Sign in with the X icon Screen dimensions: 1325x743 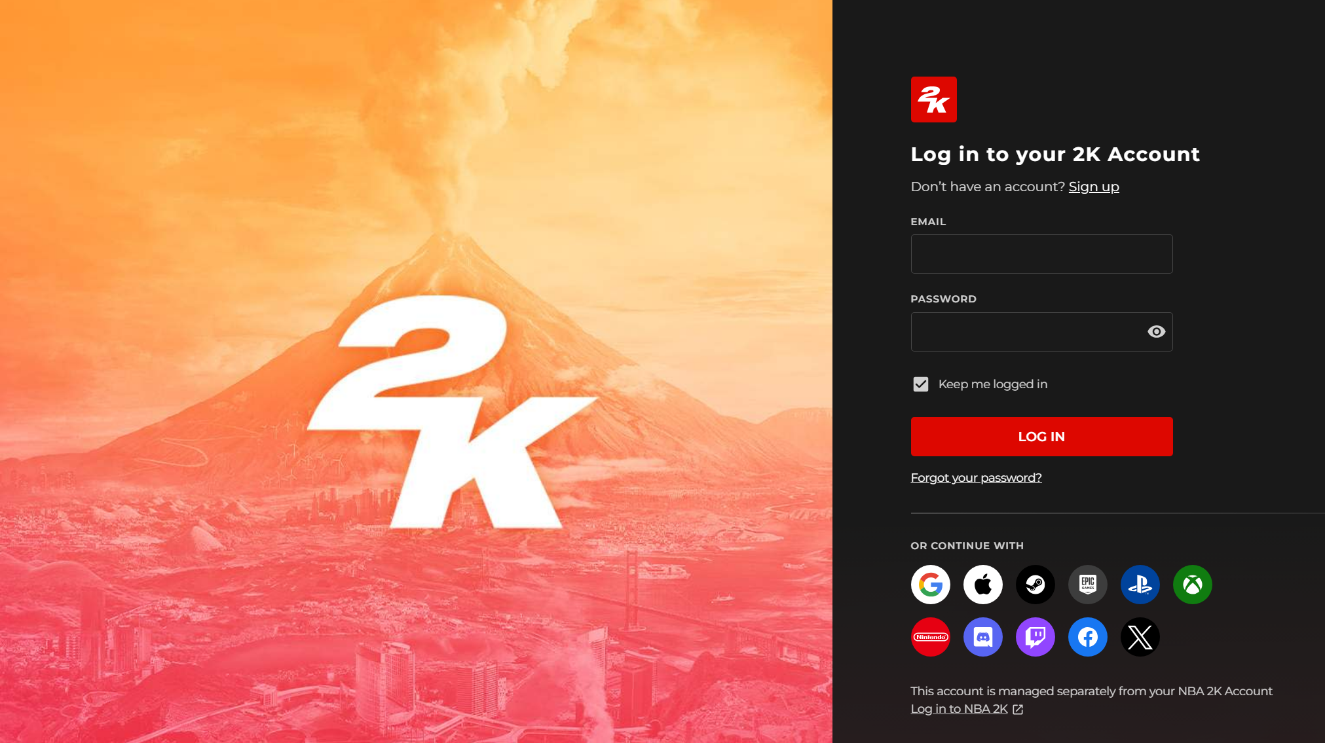[x=1140, y=637]
